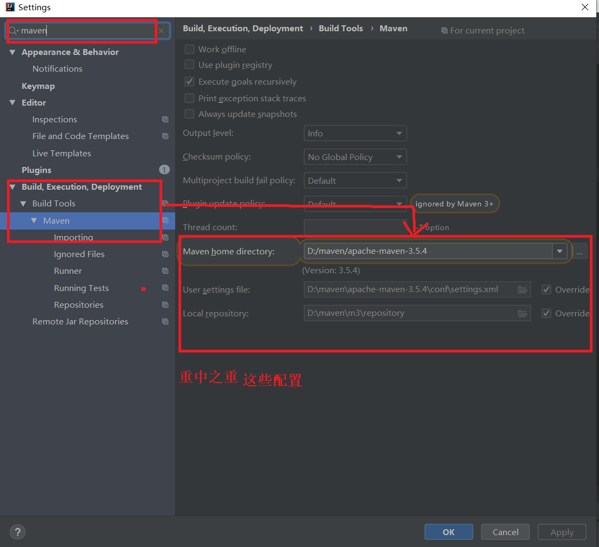Click the For current project icon
The height and width of the screenshot is (547, 599).
click(x=444, y=30)
